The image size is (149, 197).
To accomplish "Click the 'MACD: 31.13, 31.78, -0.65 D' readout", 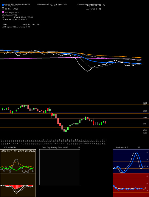I will tap(15, 20).
